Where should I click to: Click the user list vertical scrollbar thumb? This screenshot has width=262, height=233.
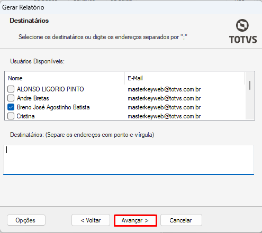[250, 85]
